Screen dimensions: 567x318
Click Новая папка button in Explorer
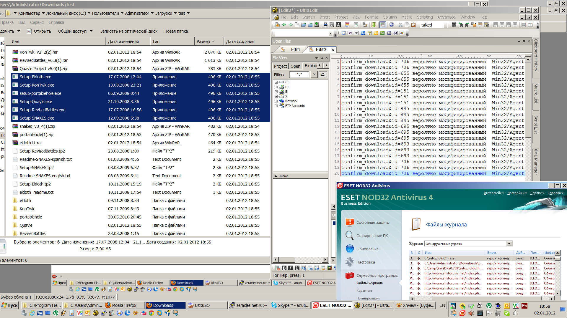point(176,31)
